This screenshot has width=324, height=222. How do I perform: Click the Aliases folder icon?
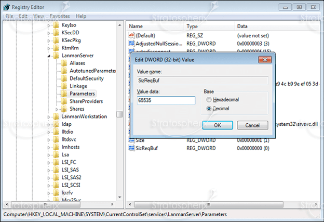[64, 63]
